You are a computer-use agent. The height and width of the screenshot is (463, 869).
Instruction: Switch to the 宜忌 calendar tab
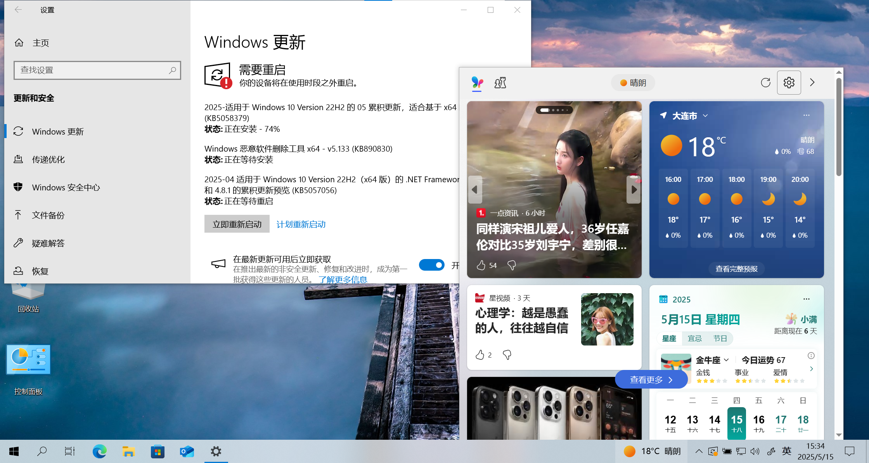(694, 339)
